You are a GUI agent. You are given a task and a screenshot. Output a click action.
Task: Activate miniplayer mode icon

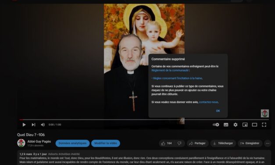pyautogui.click(x=245, y=125)
